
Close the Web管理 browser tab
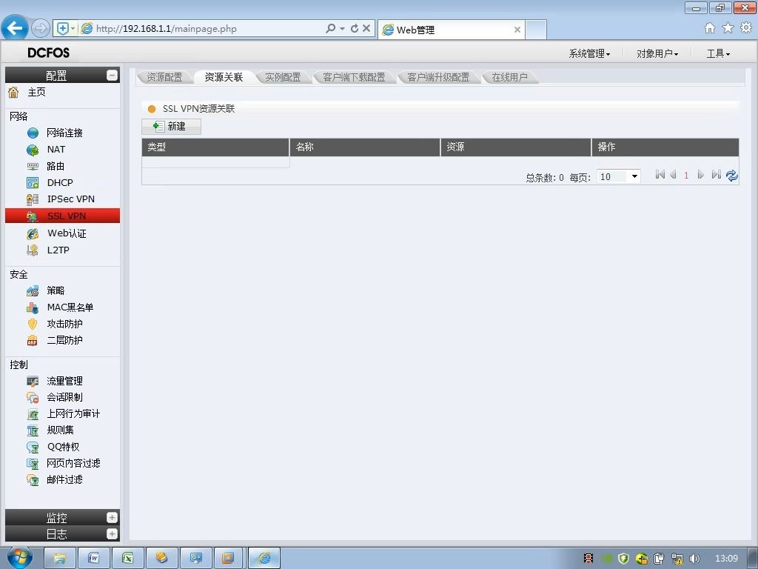(x=517, y=30)
